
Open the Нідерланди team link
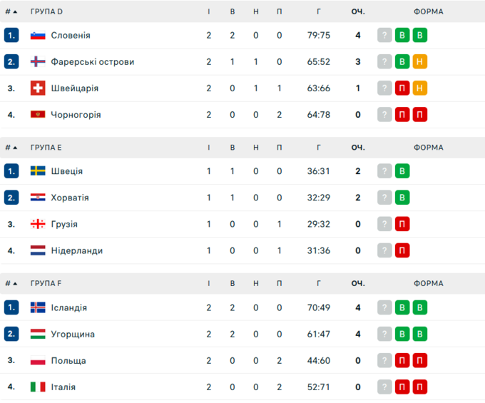[x=76, y=250]
